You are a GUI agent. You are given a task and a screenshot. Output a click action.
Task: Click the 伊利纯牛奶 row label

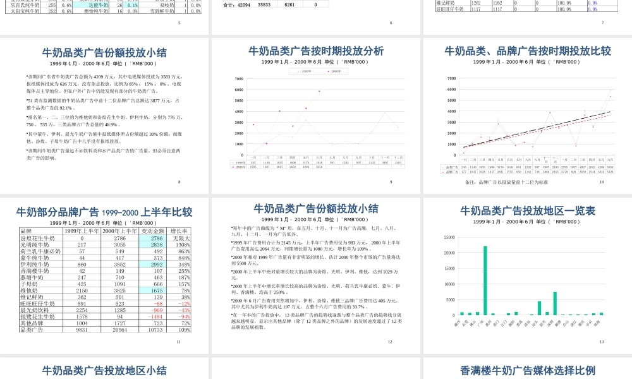pyautogui.click(x=35, y=265)
